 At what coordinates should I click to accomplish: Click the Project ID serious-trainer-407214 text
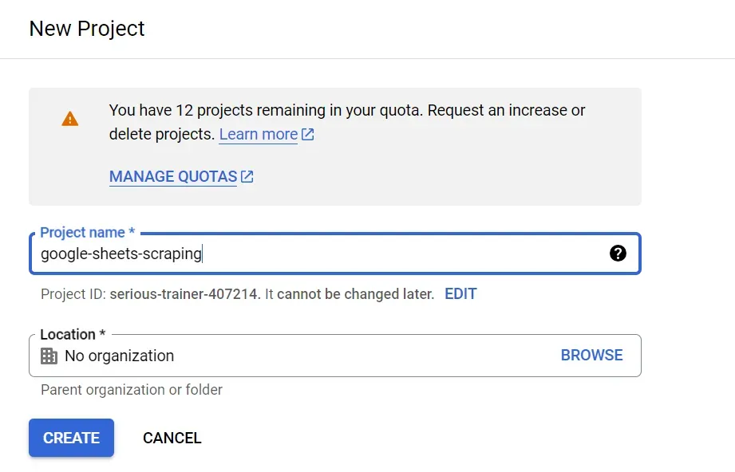(188, 293)
